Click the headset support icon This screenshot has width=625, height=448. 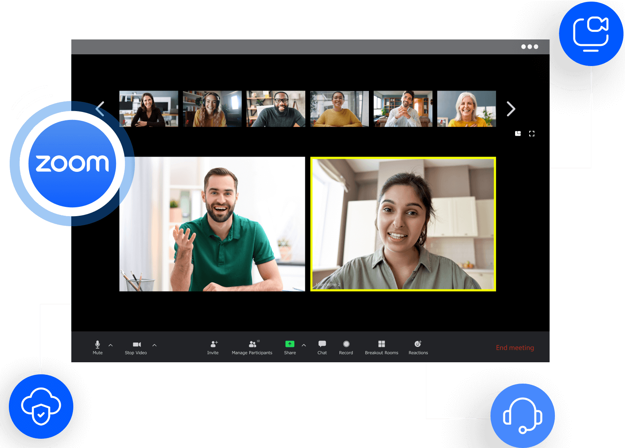pos(522,415)
